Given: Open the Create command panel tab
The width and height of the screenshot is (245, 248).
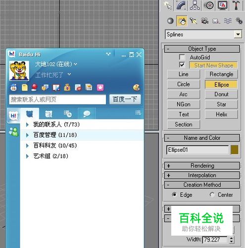Looking at the screenshot, I should pos(168,5).
